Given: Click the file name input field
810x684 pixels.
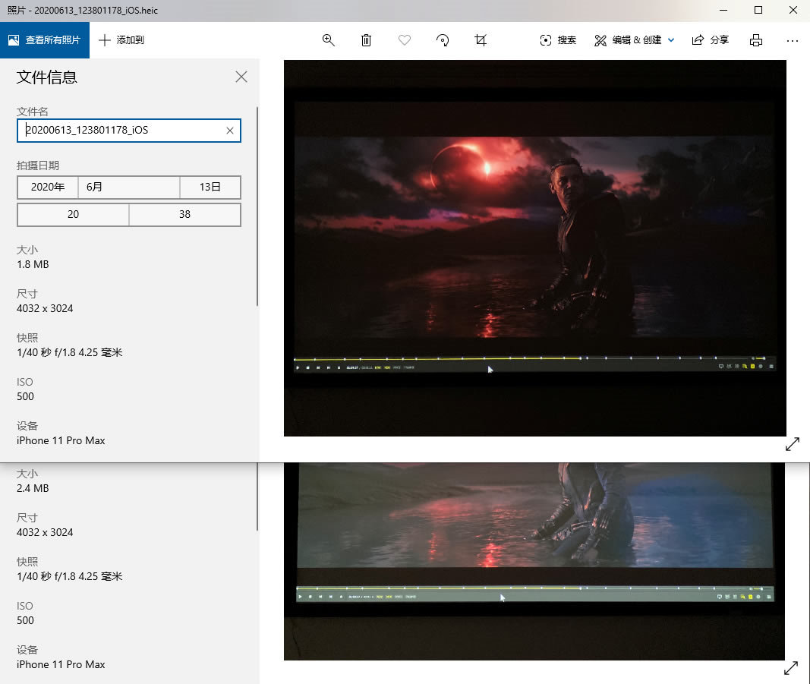Looking at the screenshot, I should (x=121, y=131).
